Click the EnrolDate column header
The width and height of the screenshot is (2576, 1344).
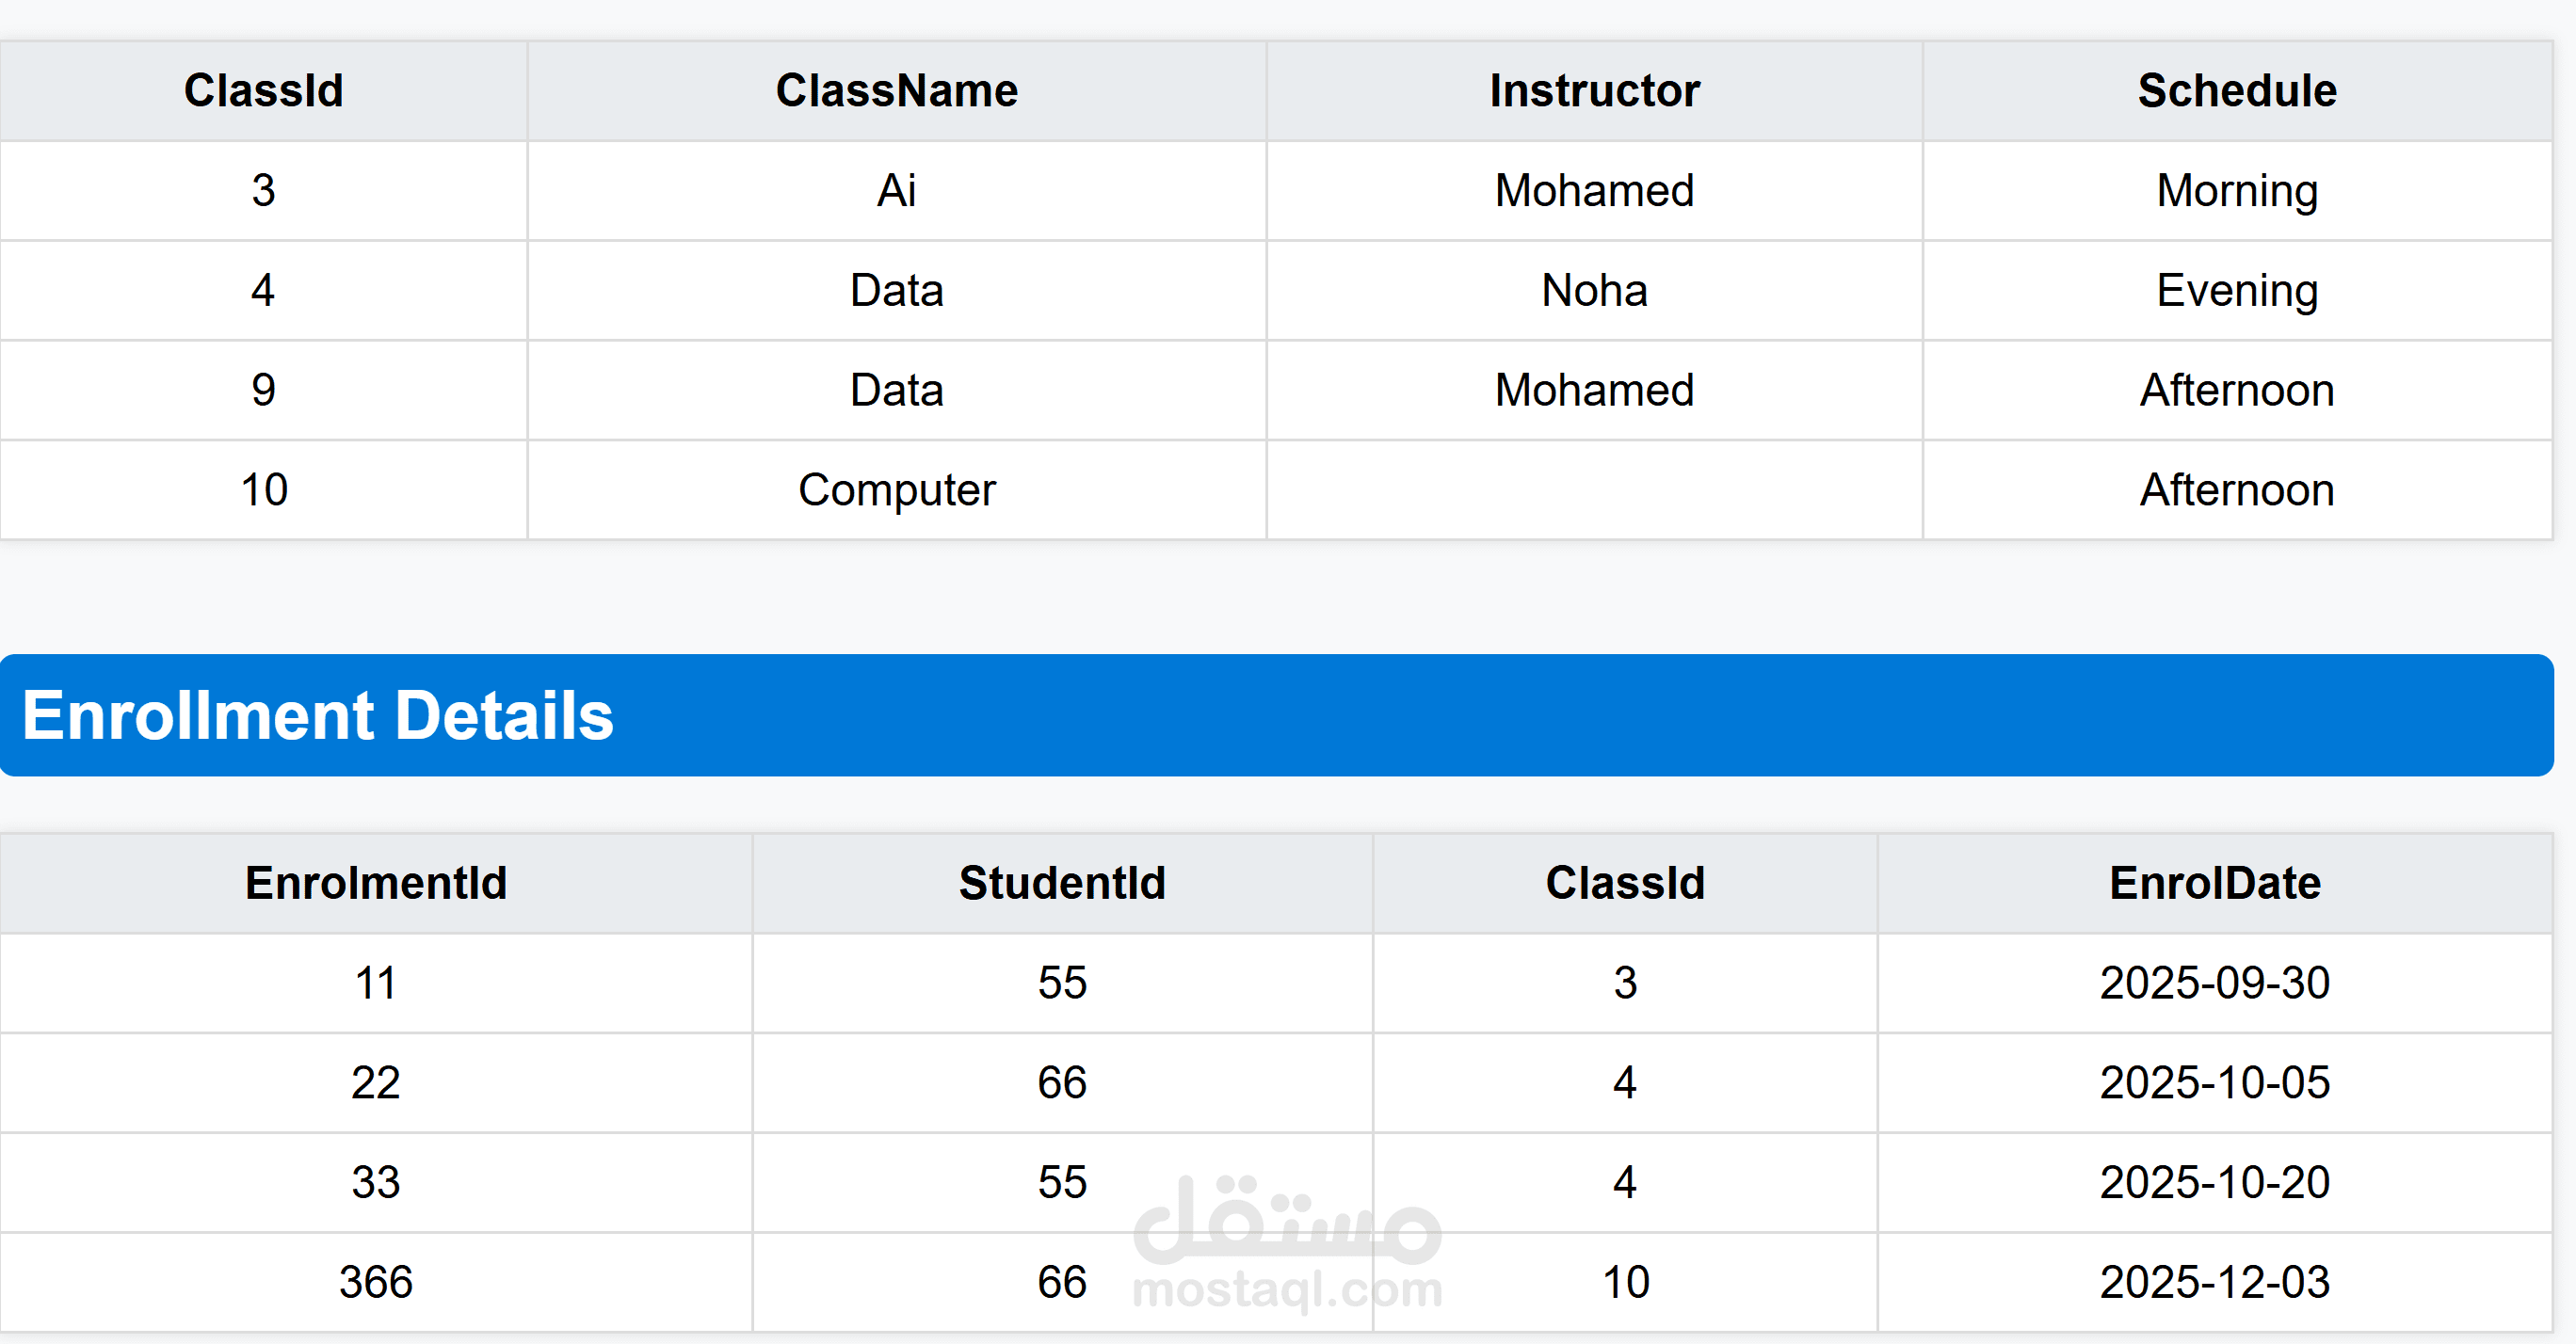2214,883
